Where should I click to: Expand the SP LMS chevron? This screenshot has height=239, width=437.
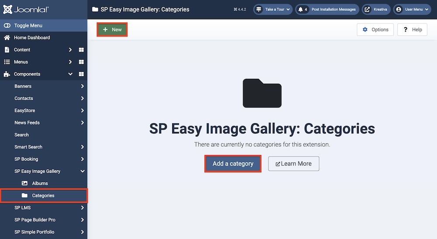pyautogui.click(x=82, y=208)
